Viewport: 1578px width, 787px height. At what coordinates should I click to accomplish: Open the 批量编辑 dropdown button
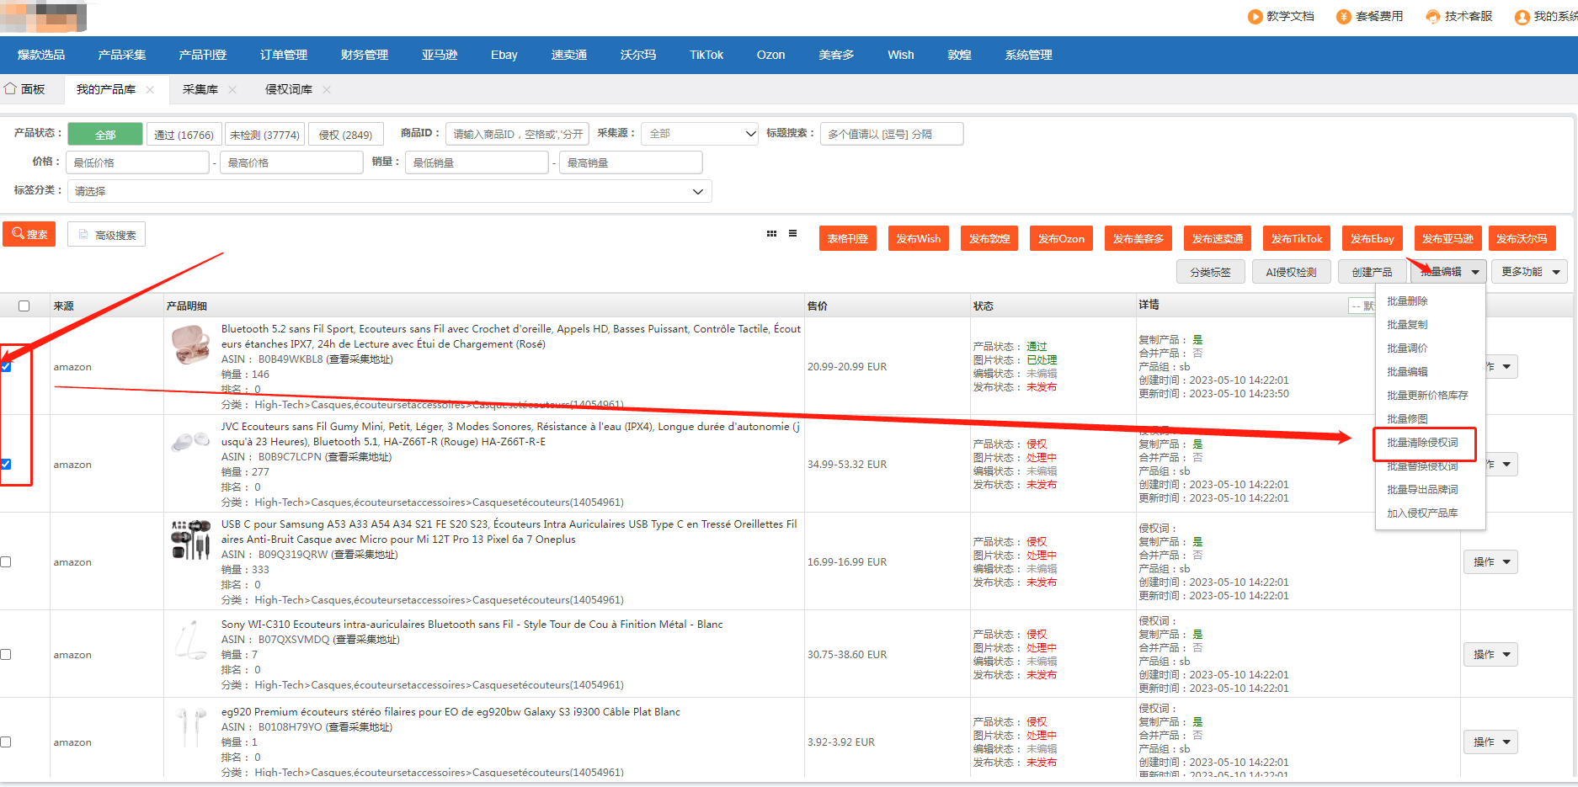tap(1448, 272)
